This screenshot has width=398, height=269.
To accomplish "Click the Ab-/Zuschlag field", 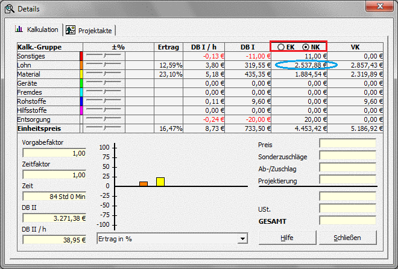I will pos(348,168).
